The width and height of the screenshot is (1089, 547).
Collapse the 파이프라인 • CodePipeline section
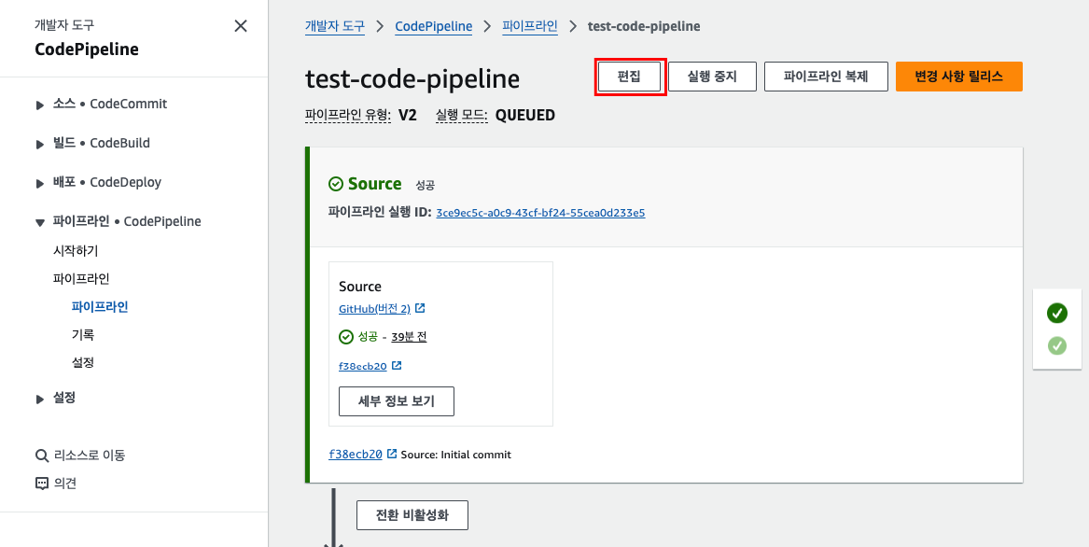39,222
